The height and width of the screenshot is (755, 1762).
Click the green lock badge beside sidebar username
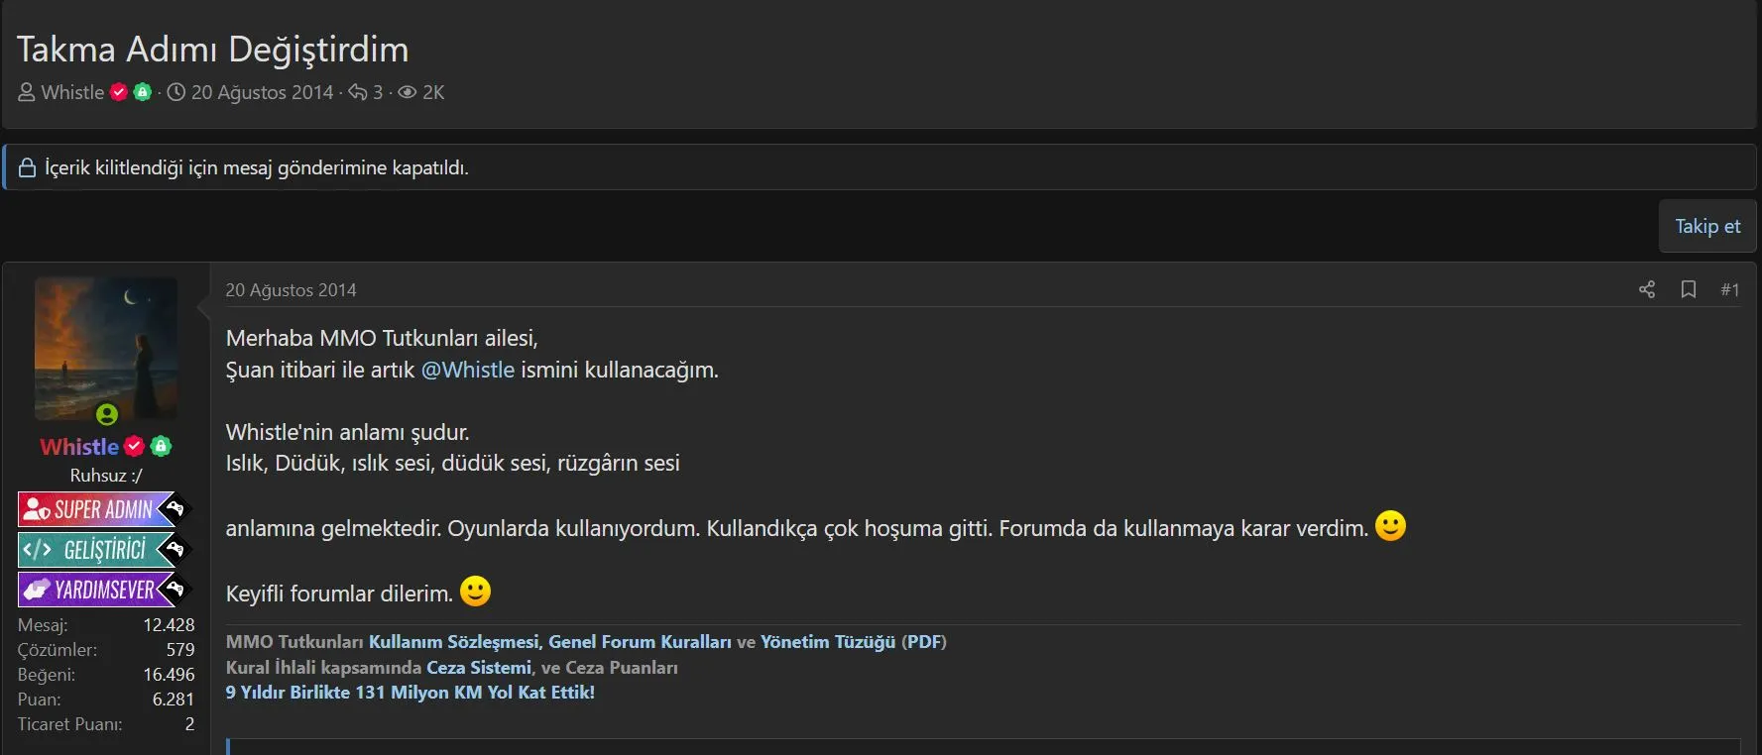click(x=161, y=447)
